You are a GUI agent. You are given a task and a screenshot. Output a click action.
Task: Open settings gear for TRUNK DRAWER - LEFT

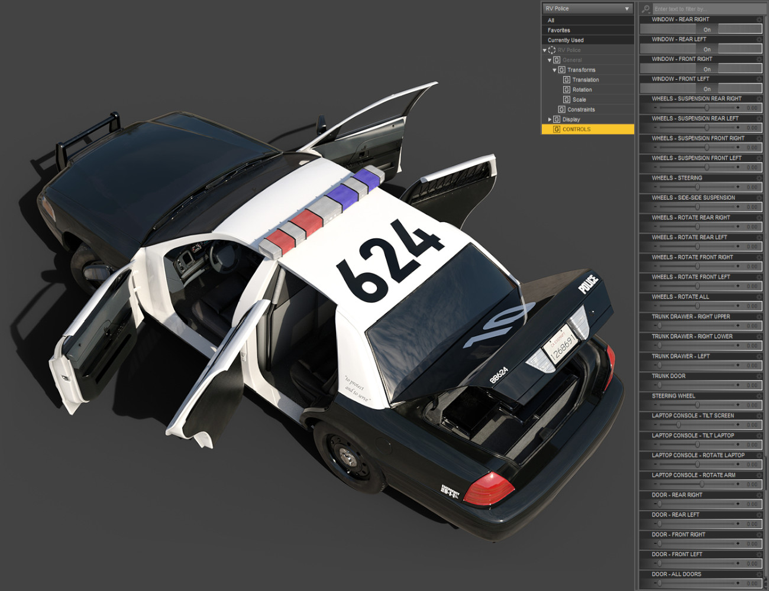[760, 356]
